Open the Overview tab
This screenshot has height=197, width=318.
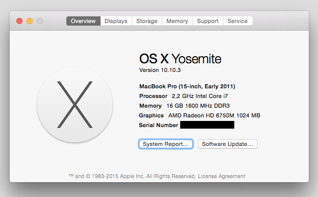pyautogui.click(x=83, y=21)
